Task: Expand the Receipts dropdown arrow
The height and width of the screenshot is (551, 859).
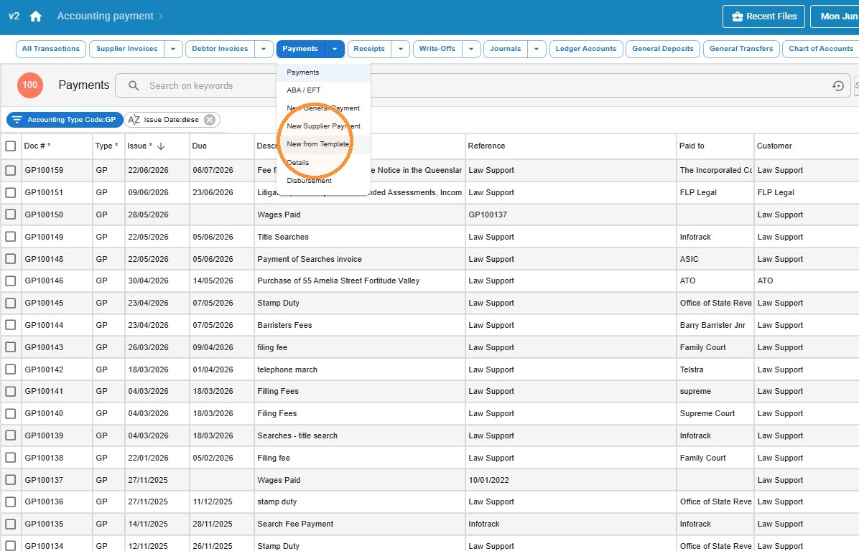Action: click(x=401, y=49)
